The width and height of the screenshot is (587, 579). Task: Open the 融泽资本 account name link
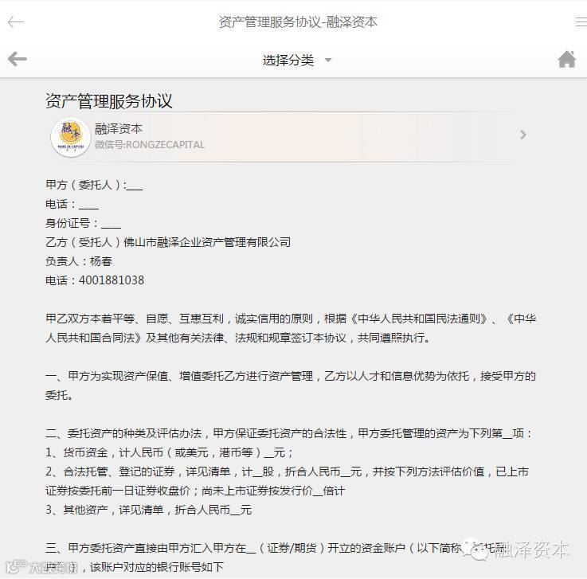coord(119,129)
